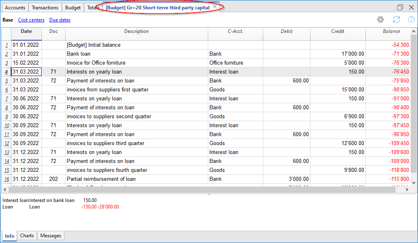
Task: Open the Cost centers view
Action: pyautogui.click(x=31, y=20)
